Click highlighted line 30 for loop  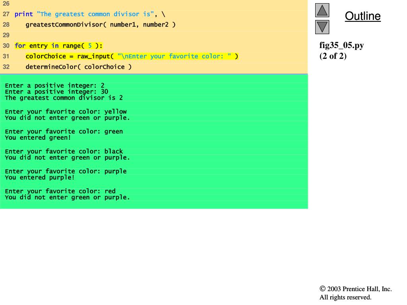coord(59,46)
